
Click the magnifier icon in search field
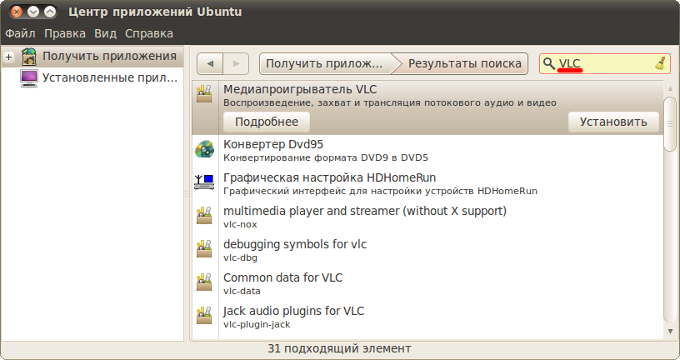coord(548,64)
